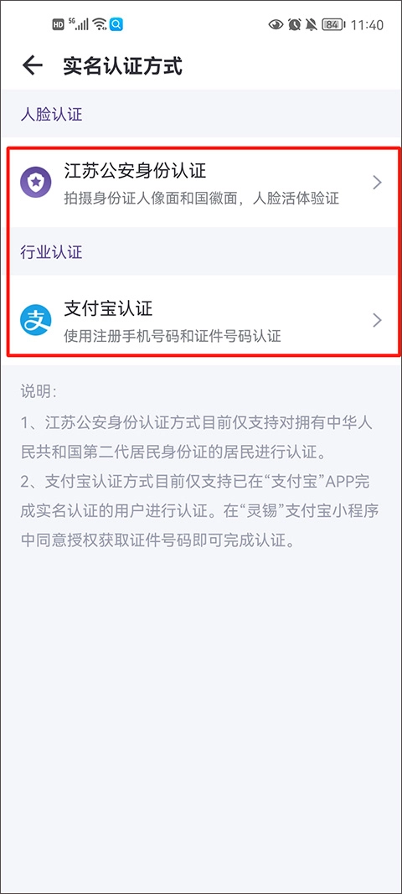Viewport: 402px width, 894px height.
Task: Tap the eye comfort status icon
Action: (276, 24)
